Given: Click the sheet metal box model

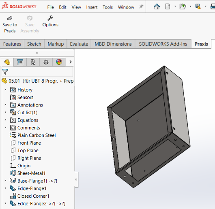Looking at the screenshot, I should click(x=148, y=127).
